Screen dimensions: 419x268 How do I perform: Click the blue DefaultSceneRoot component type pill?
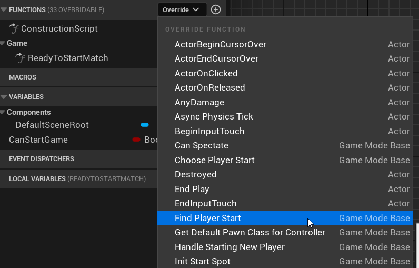[145, 125]
